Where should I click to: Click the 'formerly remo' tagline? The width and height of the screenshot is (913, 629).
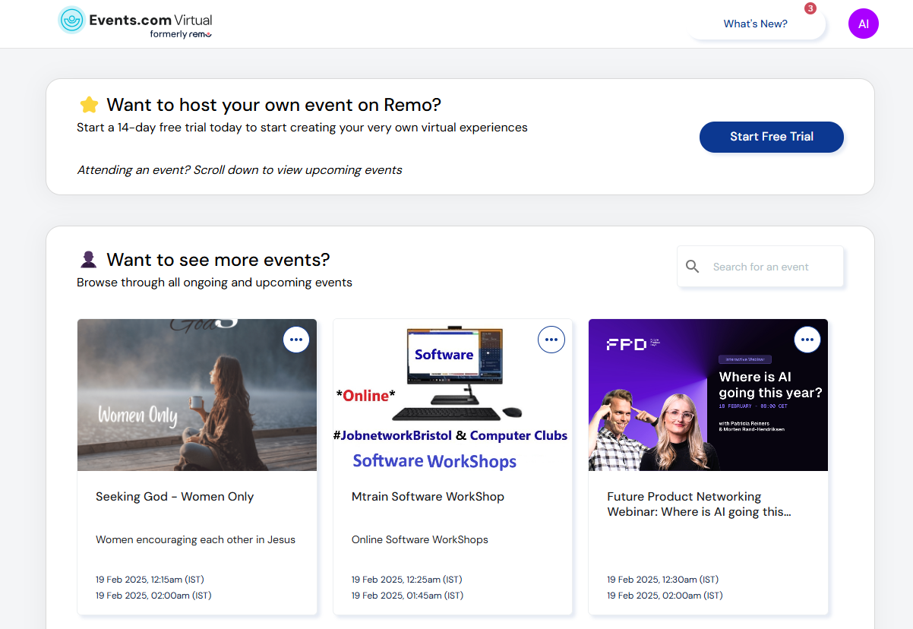click(181, 34)
